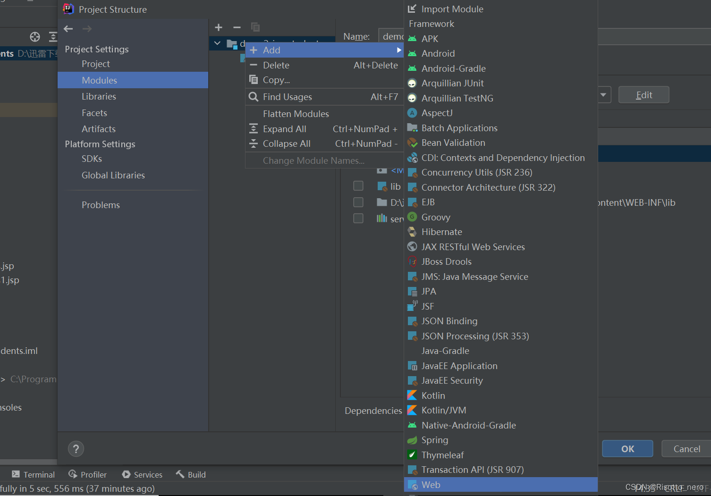Click the module Name input field

pyautogui.click(x=391, y=36)
